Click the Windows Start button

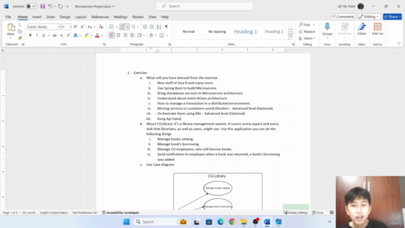point(127,222)
